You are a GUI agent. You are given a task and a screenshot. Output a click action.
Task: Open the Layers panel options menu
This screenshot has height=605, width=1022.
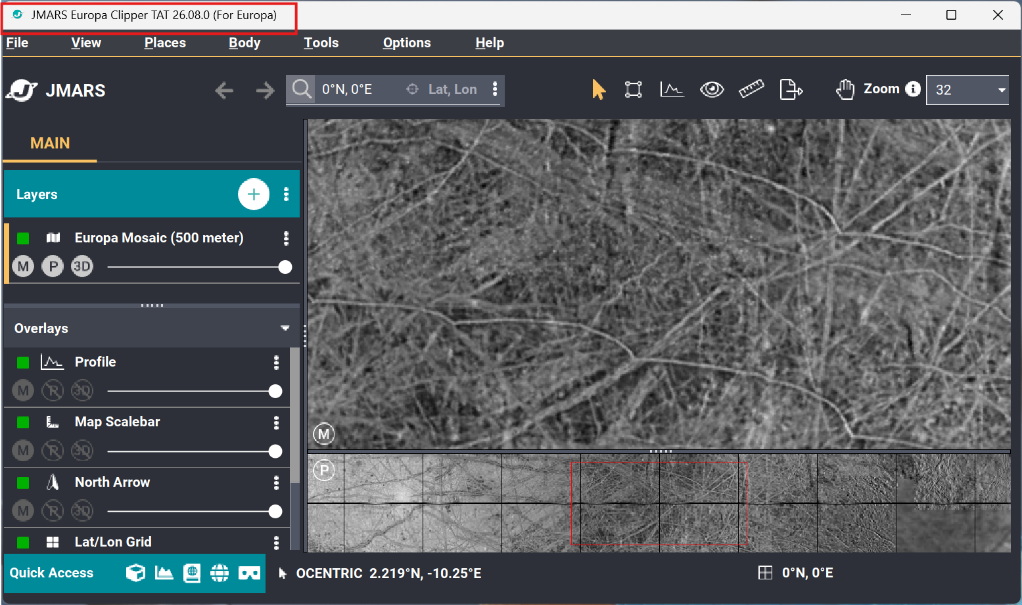tap(286, 194)
